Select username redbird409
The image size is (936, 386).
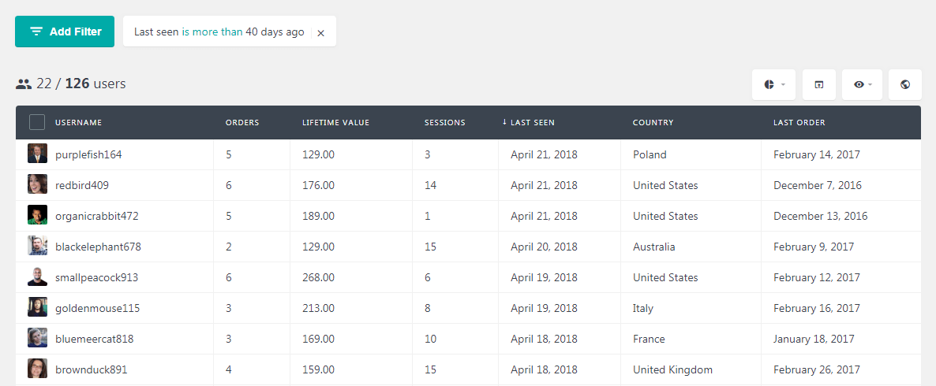coord(82,185)
